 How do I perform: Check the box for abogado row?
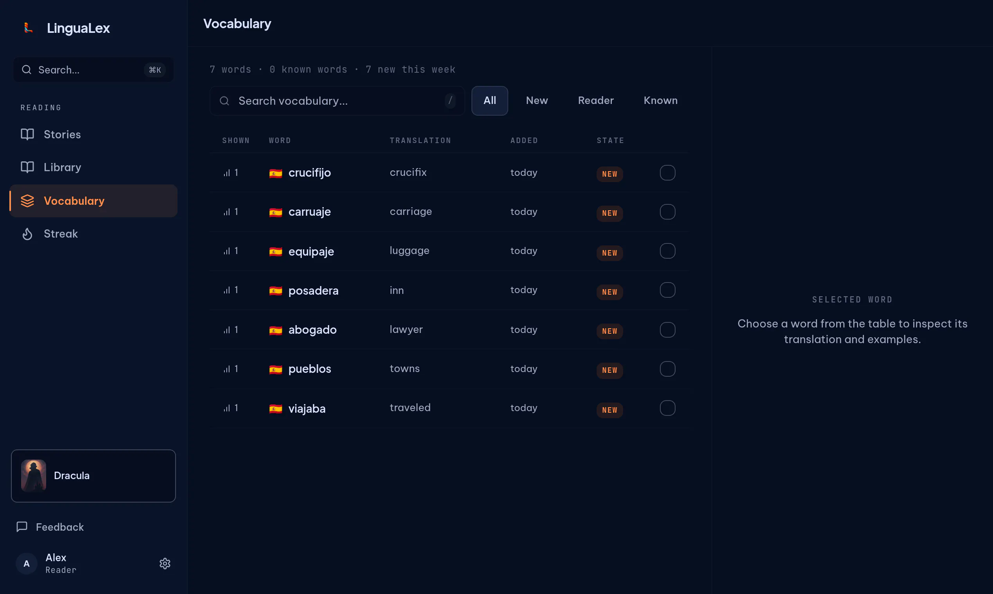pos(667,330)
